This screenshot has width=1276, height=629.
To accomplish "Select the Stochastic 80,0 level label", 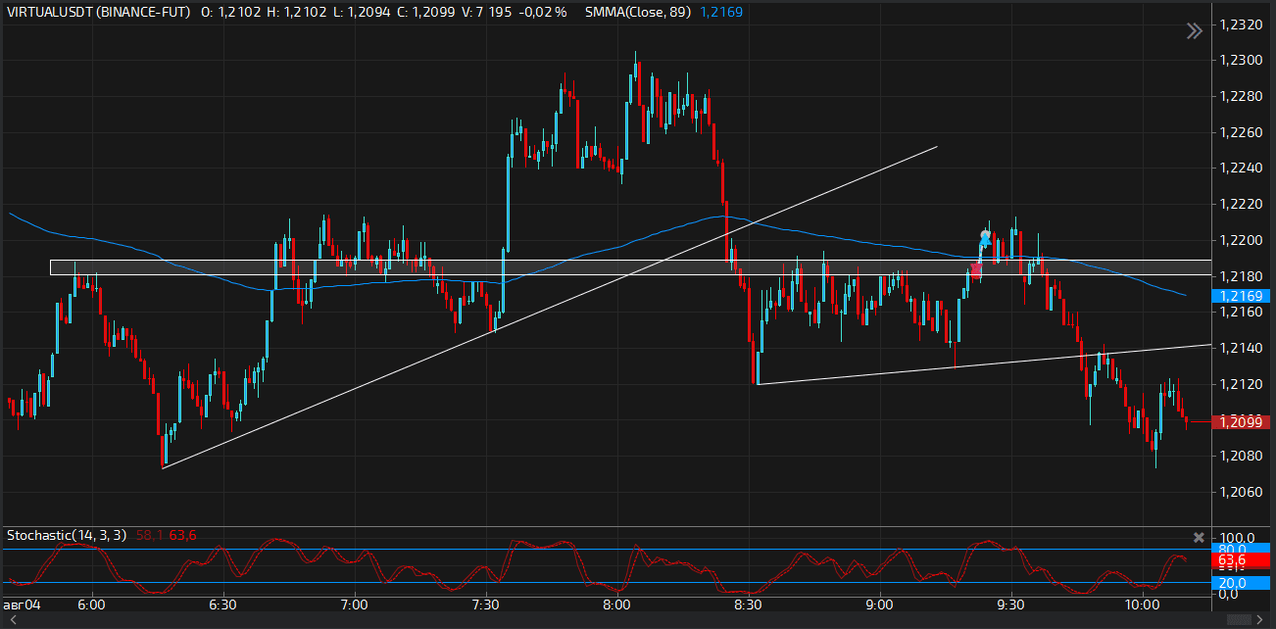I will [1230, 549].
